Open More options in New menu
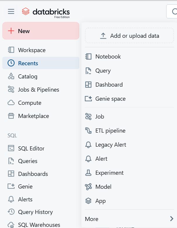Image resolution: width=177 pixels, height=228 pixels. [129, 219]
